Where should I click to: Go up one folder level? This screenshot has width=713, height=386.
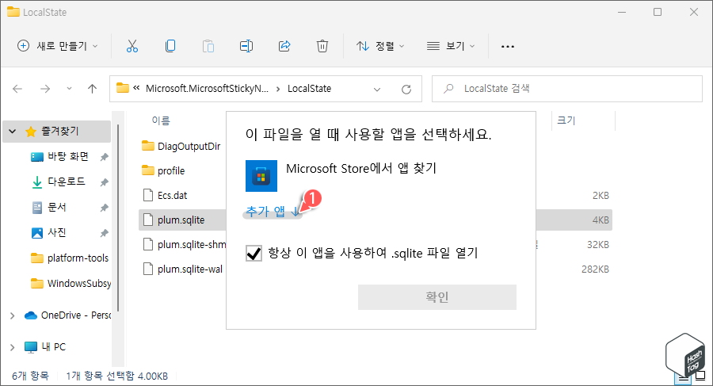[x=93, y=89]
